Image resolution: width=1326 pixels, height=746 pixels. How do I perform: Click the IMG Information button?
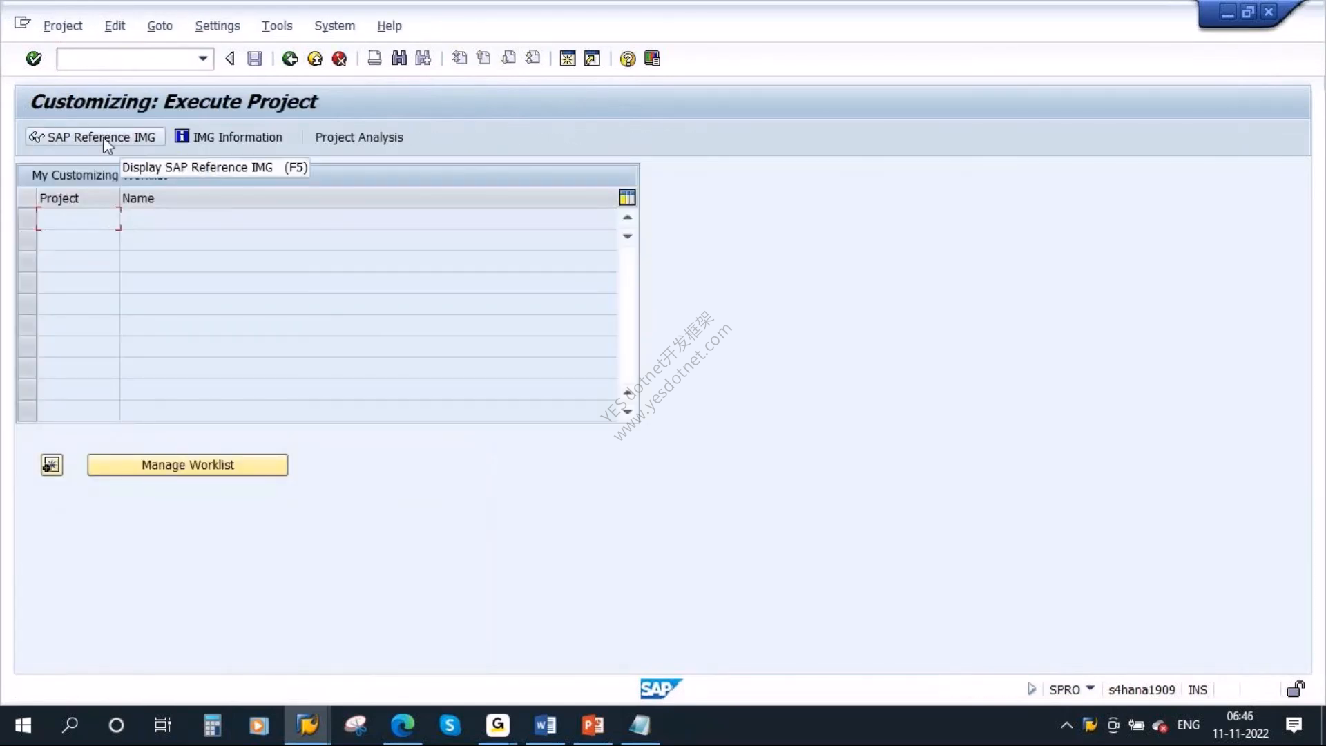coord(229,137)
